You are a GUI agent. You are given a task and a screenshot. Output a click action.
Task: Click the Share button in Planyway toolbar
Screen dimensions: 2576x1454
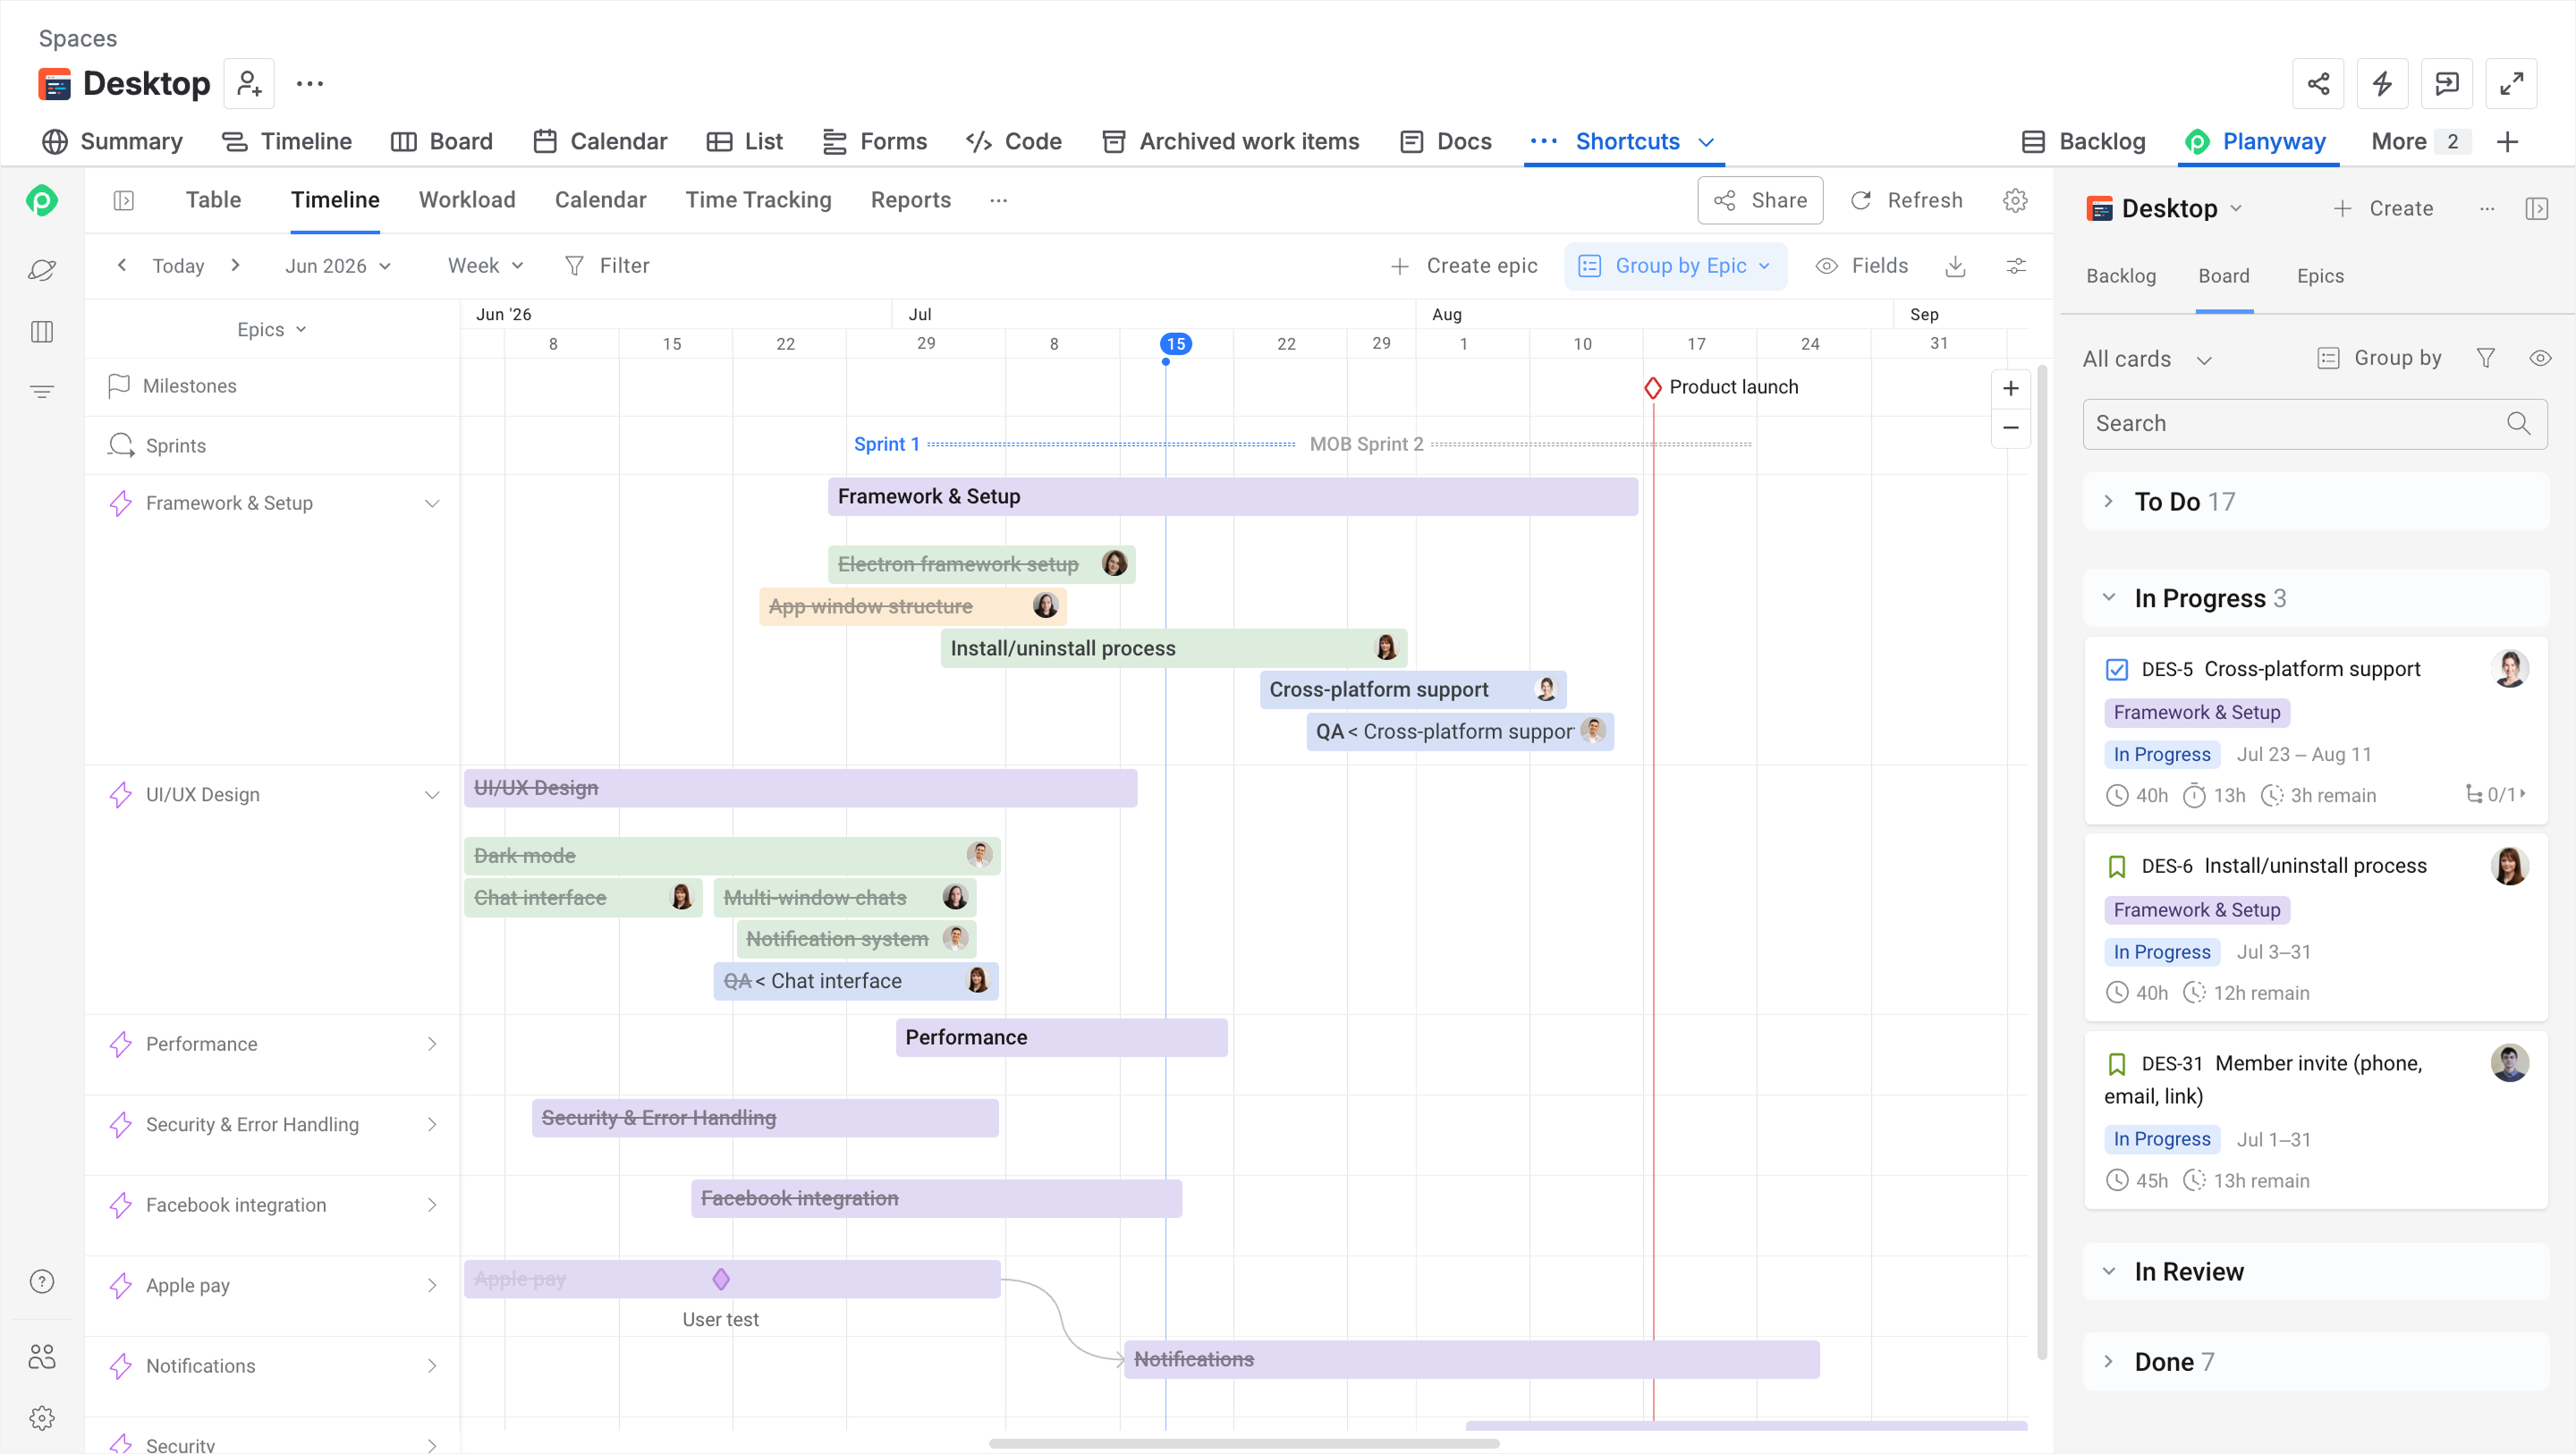point(1760,200)
